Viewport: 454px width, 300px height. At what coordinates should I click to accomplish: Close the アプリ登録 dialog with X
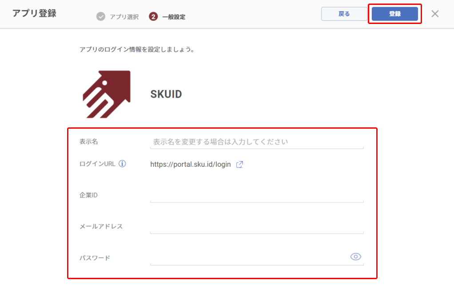[x=435, y=14]
